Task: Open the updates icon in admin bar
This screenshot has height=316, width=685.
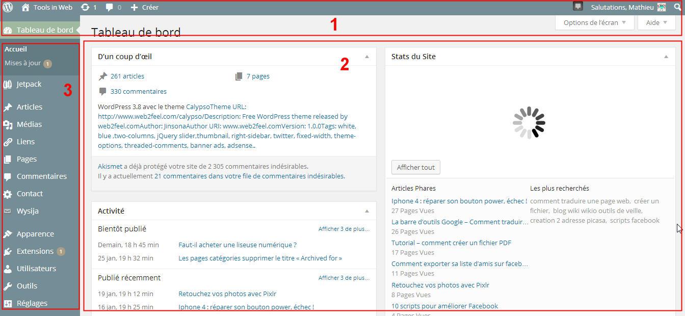Action: 86,7
